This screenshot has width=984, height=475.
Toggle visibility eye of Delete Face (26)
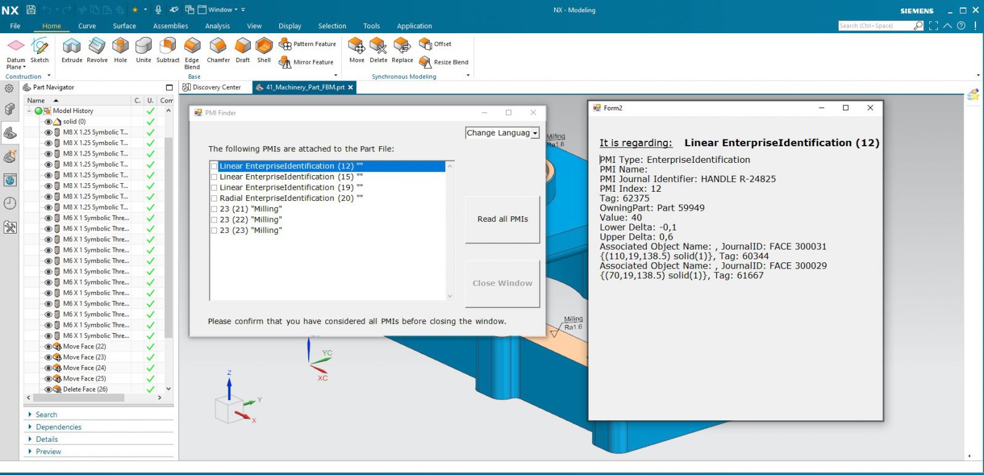pos(48,390)
